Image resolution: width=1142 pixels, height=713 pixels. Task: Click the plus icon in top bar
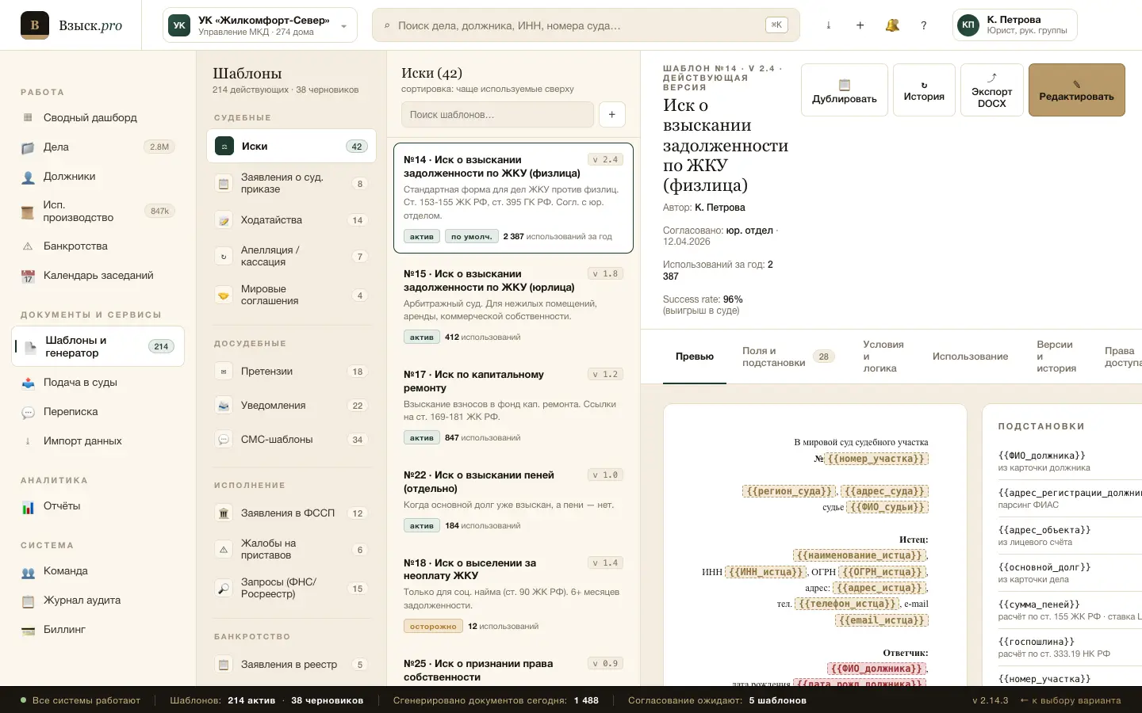coord(860,25)
